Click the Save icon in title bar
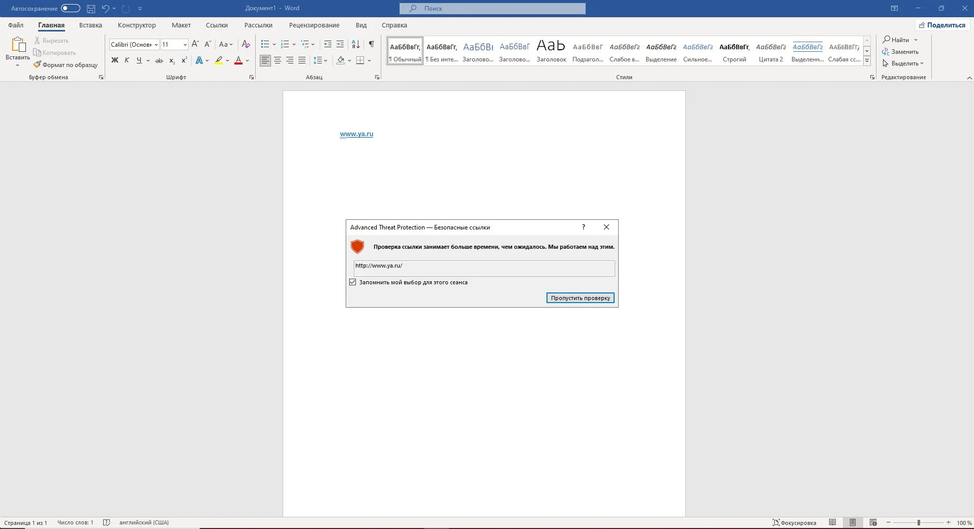Screen dimensions: 974x529 pos(91,9)
